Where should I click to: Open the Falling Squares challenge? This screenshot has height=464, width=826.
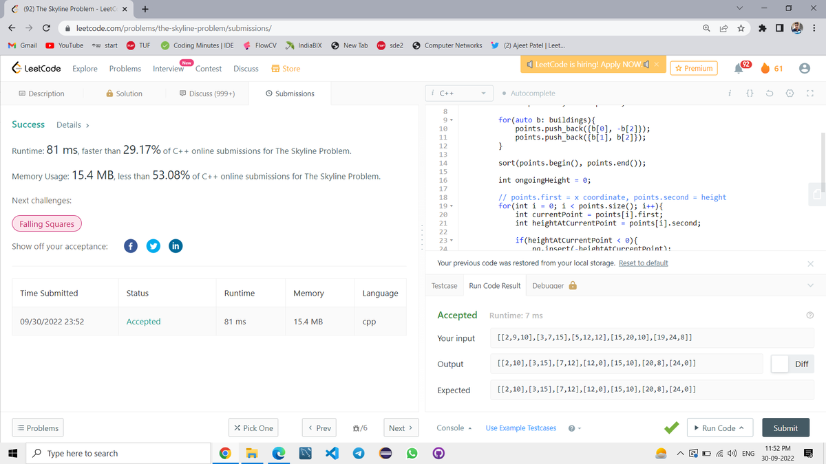pyautogui.click(x=47, y=224)
